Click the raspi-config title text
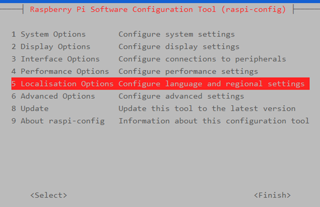The image size is (320, 207). click(158, 10)
